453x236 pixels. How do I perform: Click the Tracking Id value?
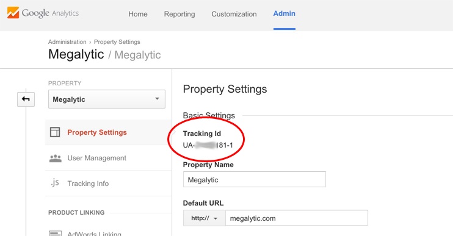(x=208, y=145)
